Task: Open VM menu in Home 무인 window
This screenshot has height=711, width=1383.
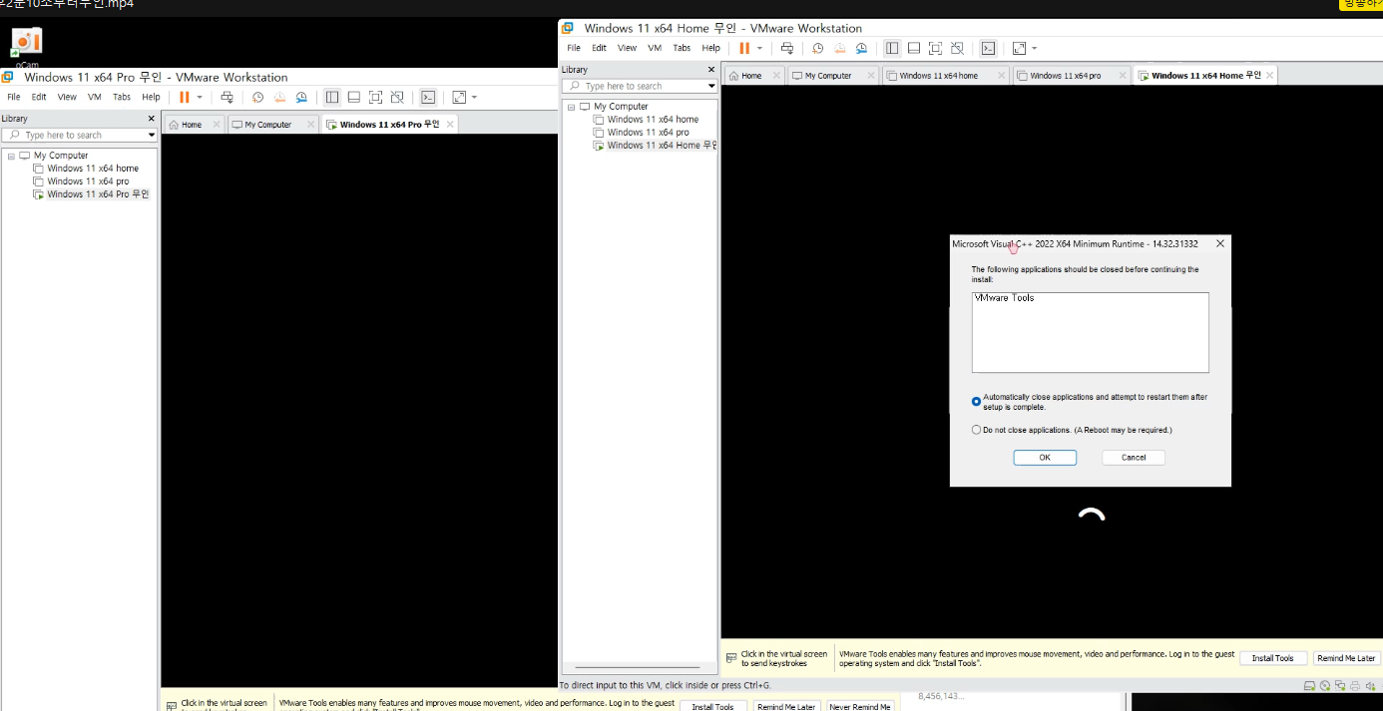Action: pyautogui.click(x=655, y=48)
